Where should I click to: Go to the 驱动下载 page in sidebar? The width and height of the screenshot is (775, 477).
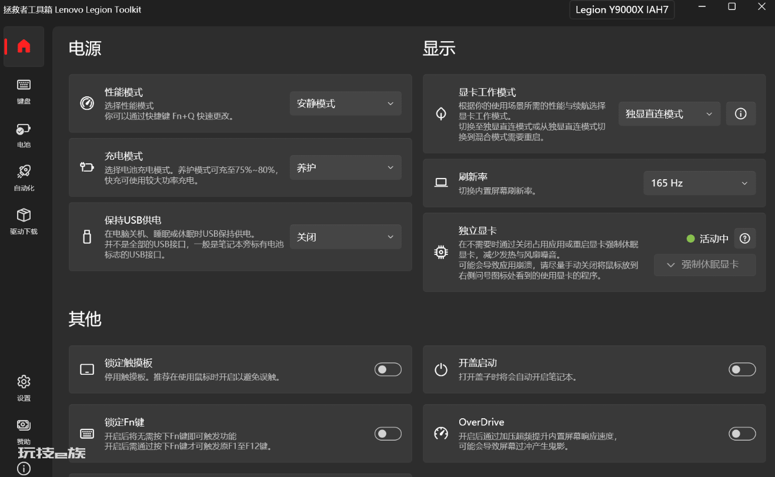point(24,222)
